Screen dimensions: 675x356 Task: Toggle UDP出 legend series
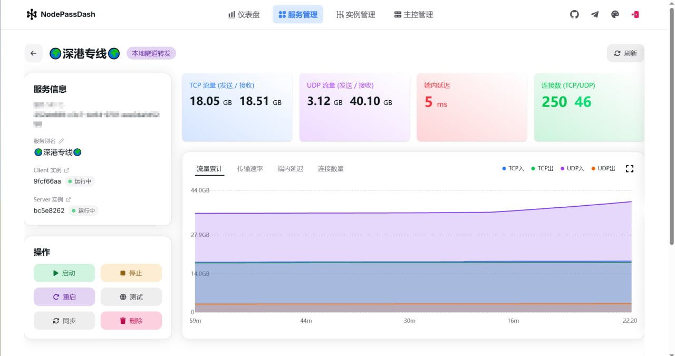coord(603,169)
